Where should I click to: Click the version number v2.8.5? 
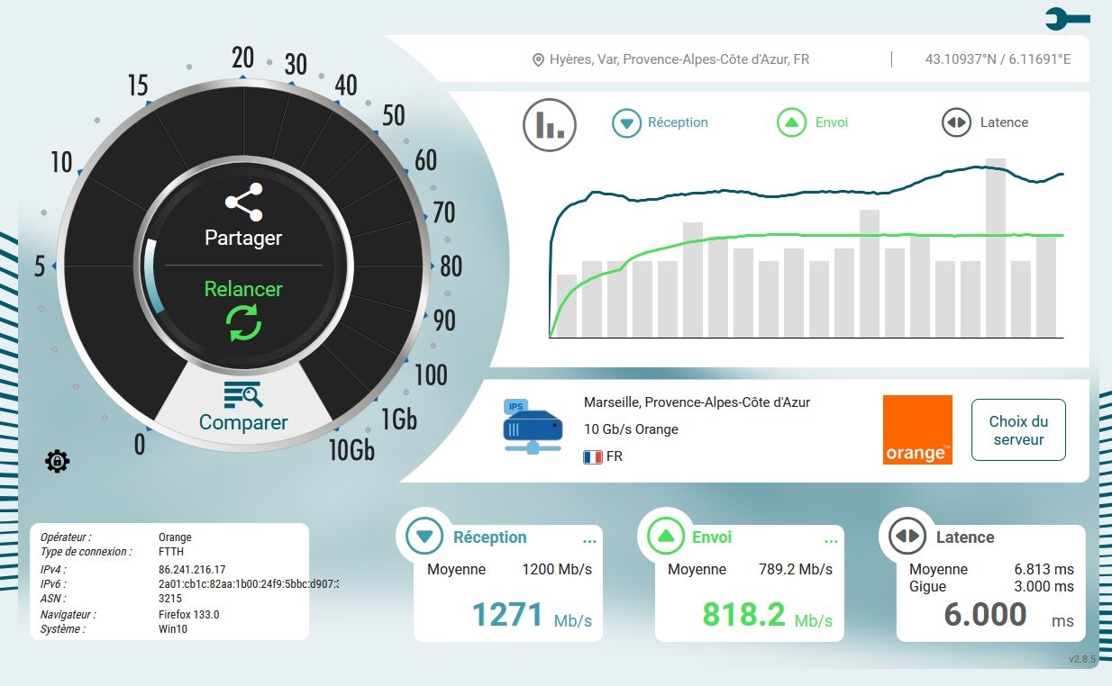coord(1082,660)
